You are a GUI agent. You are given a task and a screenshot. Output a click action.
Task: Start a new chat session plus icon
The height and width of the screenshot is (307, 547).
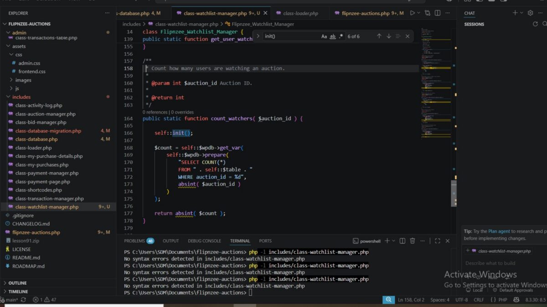click(515, 13)
